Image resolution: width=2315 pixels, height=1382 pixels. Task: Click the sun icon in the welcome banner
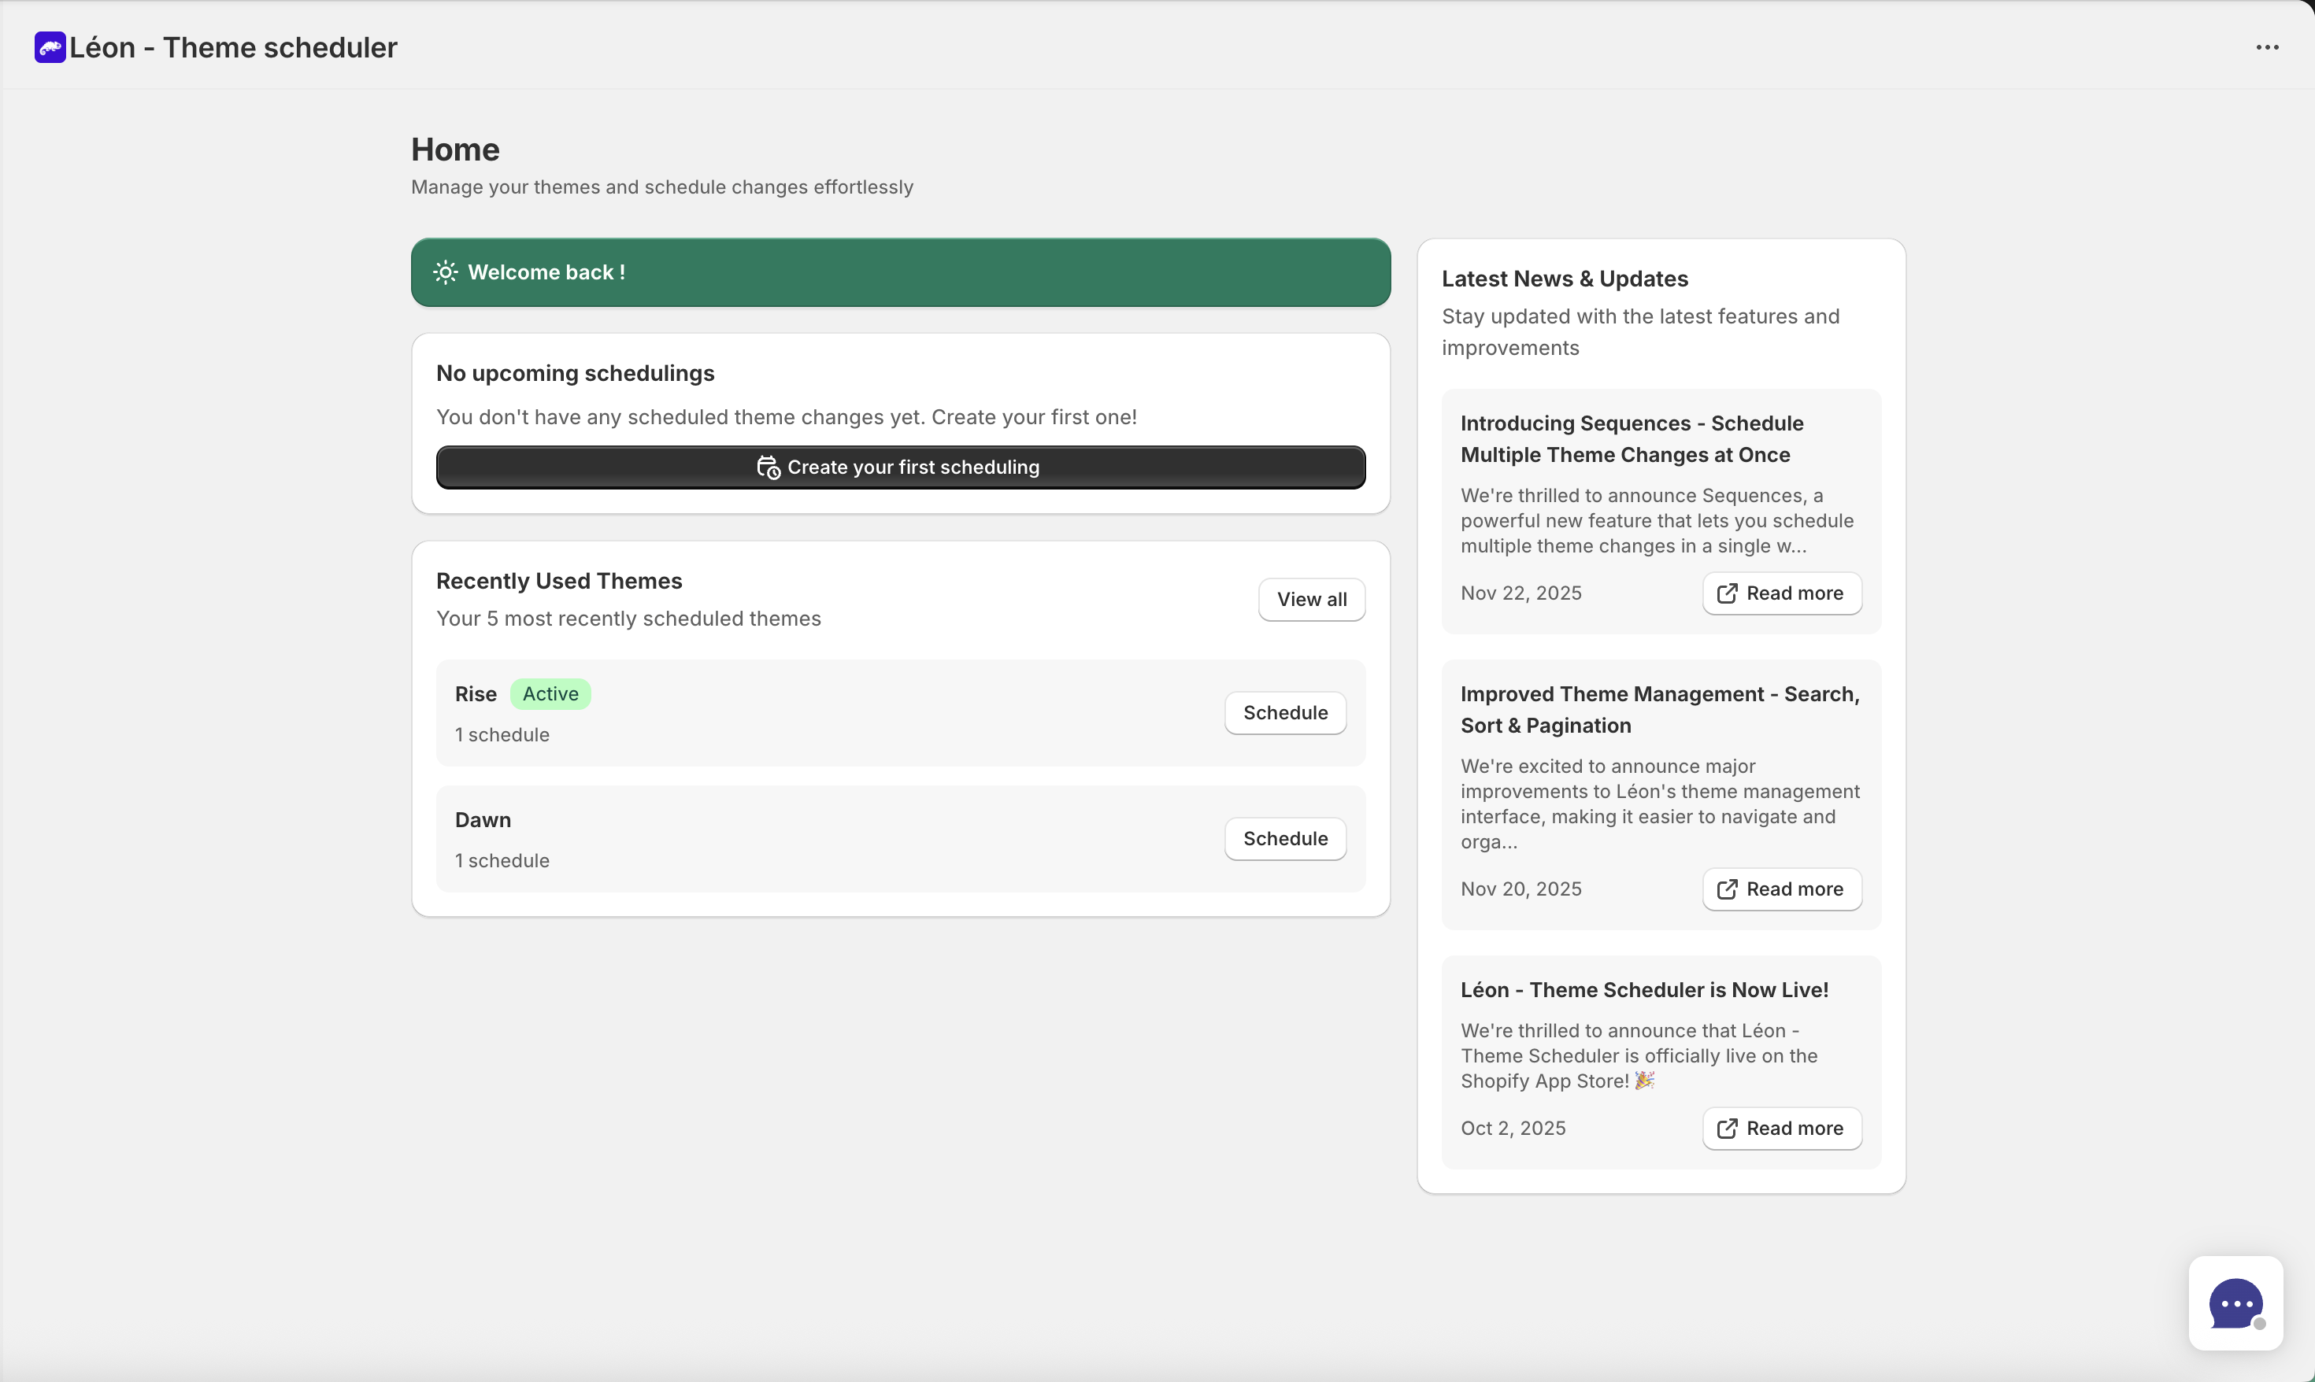pos(446,271)
